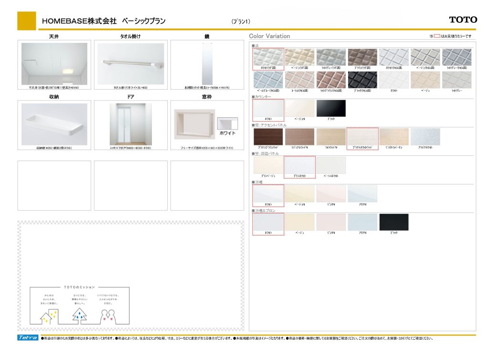Viewport: 489px width, 345px height.
Task: Open the 収納 storage shelf photo
Action: tap(54, 124)
